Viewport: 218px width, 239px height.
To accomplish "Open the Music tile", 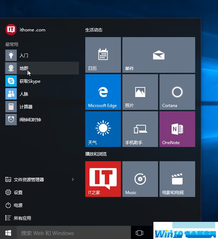I will [140, 179].
